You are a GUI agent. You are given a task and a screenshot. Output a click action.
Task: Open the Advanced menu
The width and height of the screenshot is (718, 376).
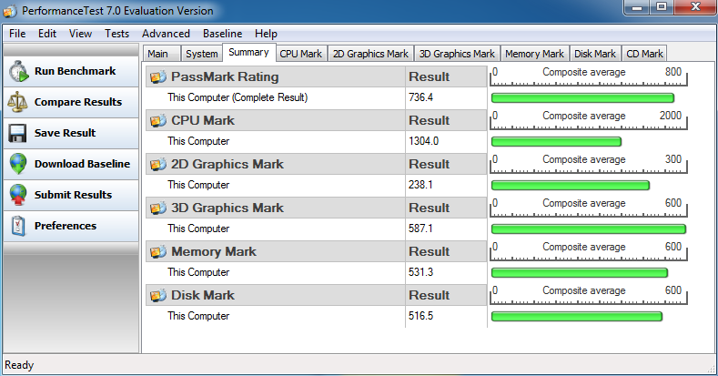point(166,34)
